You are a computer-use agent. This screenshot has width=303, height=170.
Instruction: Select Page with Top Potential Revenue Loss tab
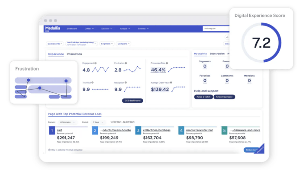click(x=75, y=114)
